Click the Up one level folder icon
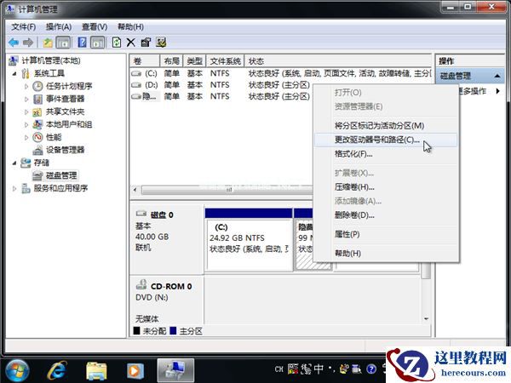The height and width of the screenshot is (383, 511). coord(49,43)
